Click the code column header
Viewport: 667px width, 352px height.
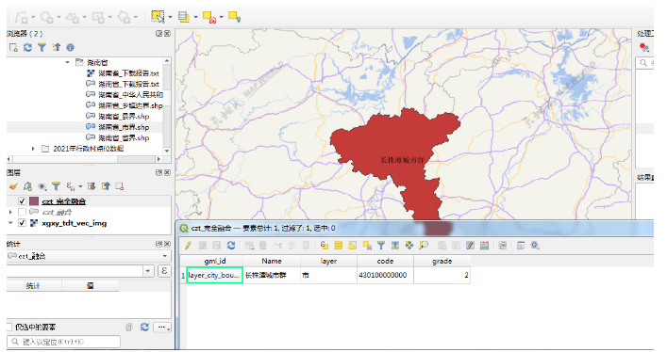point(385,261)
